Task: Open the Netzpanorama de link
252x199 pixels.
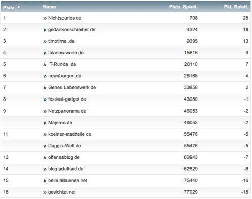Action: coord(67,111)
